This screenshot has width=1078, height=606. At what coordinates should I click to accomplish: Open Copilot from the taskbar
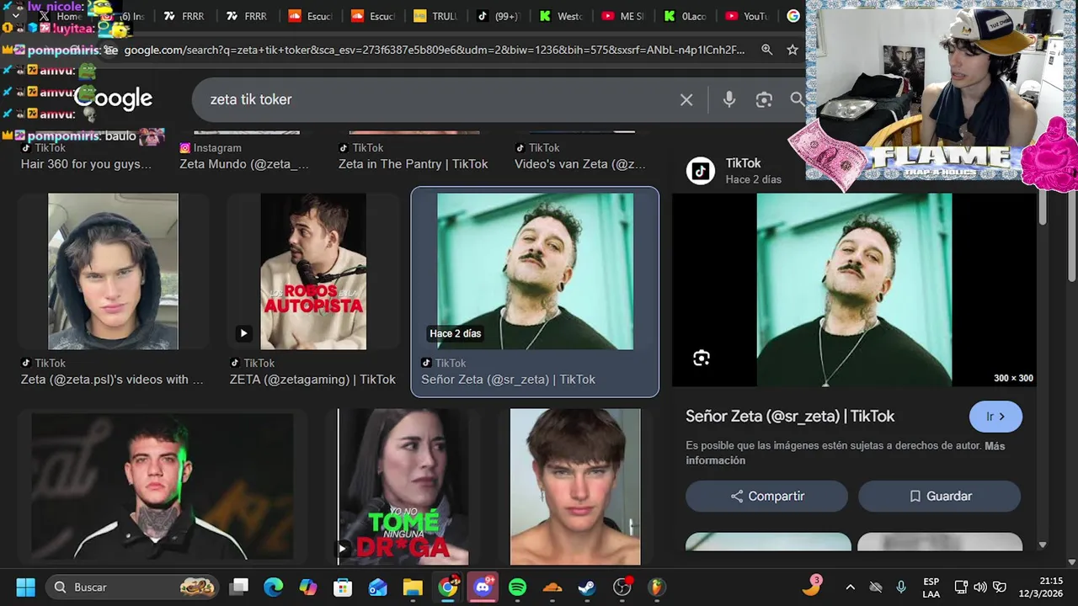tap(308, 587)
